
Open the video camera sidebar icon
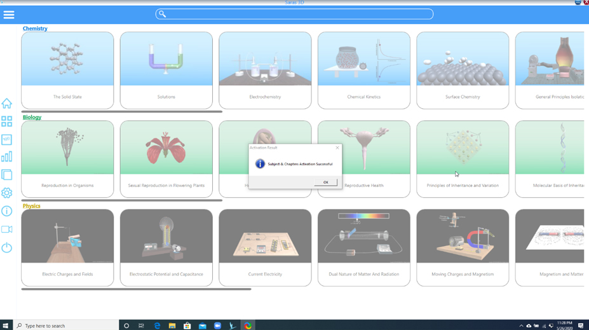[x=7, y=230]
